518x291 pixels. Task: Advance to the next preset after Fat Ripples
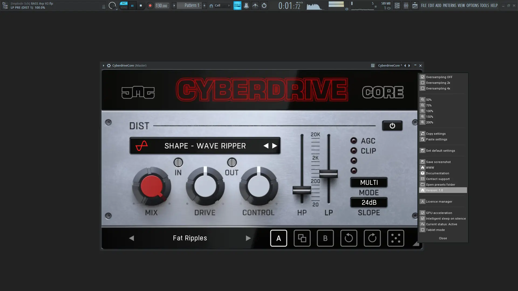click(x=248, y=238)
